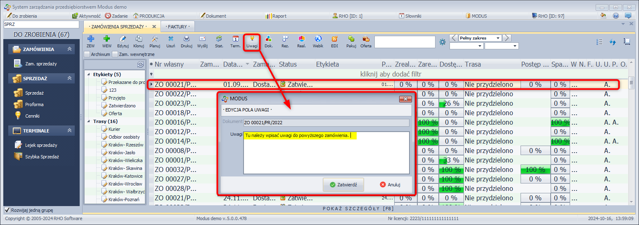Open the right empty dropdown under Pełny zakres
The width and height of the screenshot is (639, 225).
tap(515, 46)
